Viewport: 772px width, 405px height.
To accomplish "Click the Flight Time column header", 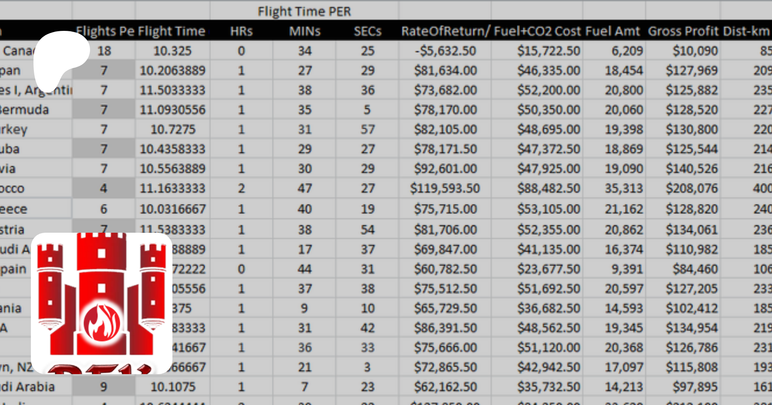I will coord(172,31).
